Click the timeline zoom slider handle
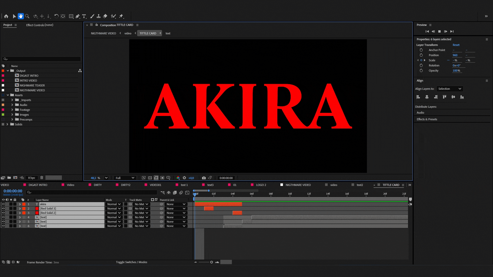 (x=212, y=262)
